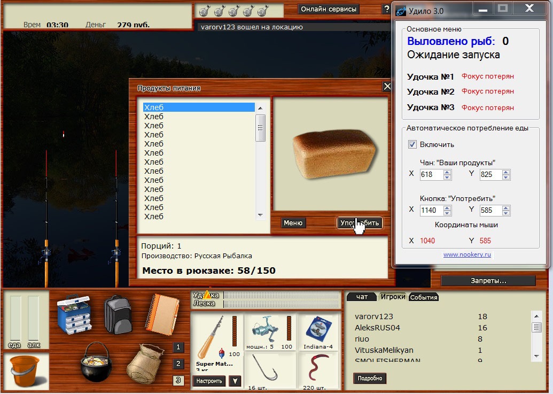
Task: Select the fishing reel slot
Action: point(270,332)
